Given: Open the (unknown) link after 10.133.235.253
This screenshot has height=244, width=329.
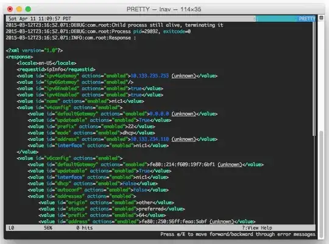Looking at the screenshot, I should [183, 76].
